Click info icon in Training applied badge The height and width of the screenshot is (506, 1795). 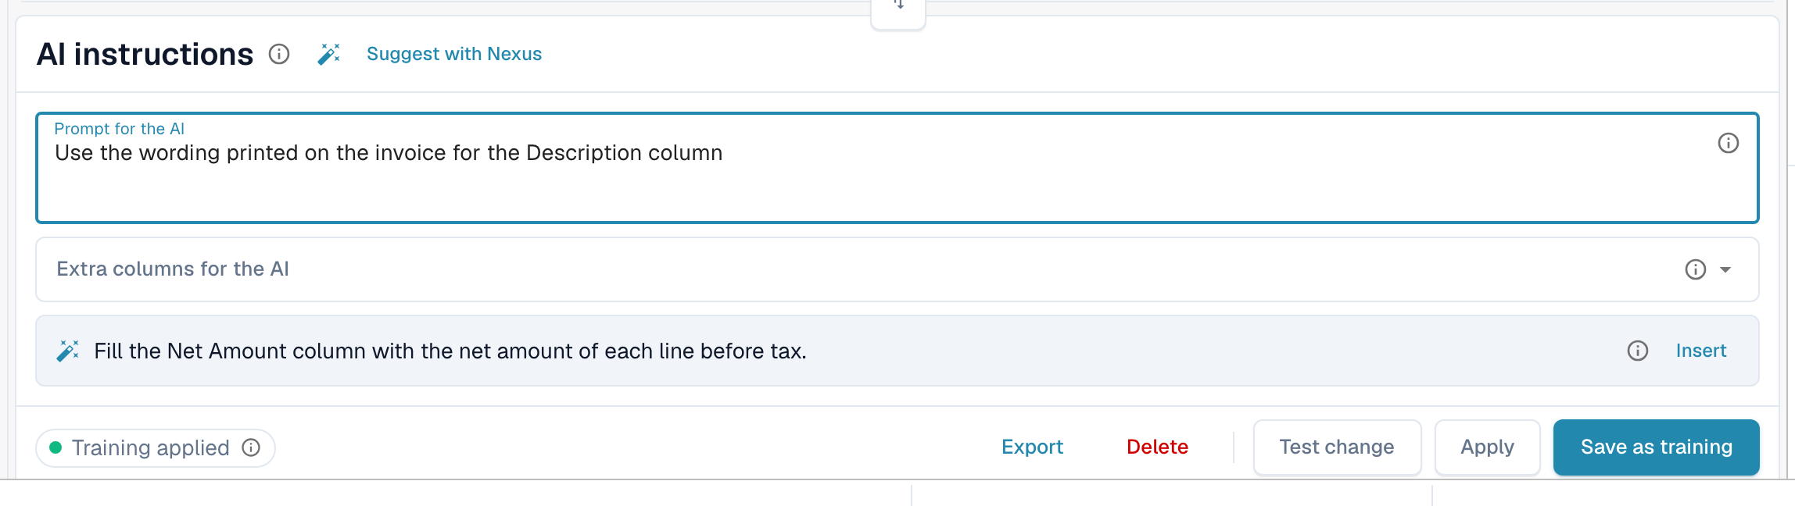pyautogui.click(x=251, y=447)
